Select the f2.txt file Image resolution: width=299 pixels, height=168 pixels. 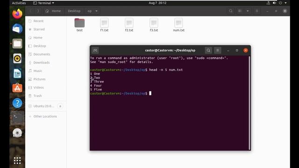click(x=129, y=25)
